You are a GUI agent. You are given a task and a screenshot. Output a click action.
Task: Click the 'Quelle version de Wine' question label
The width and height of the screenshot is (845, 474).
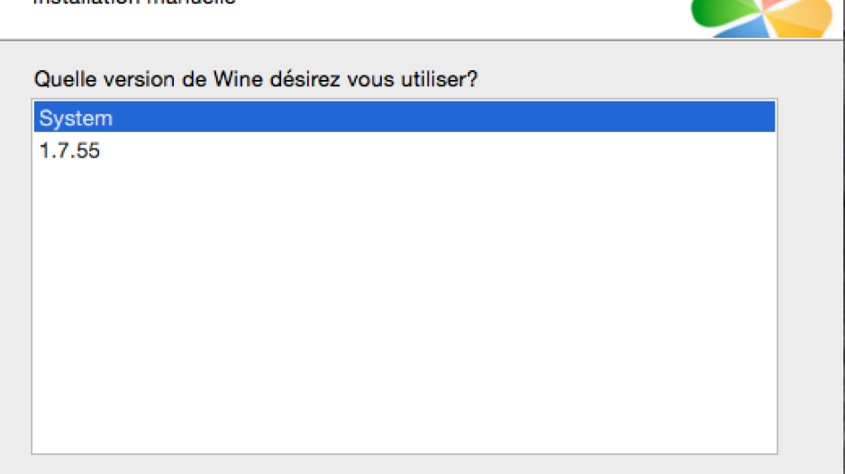tap(256, 79)
